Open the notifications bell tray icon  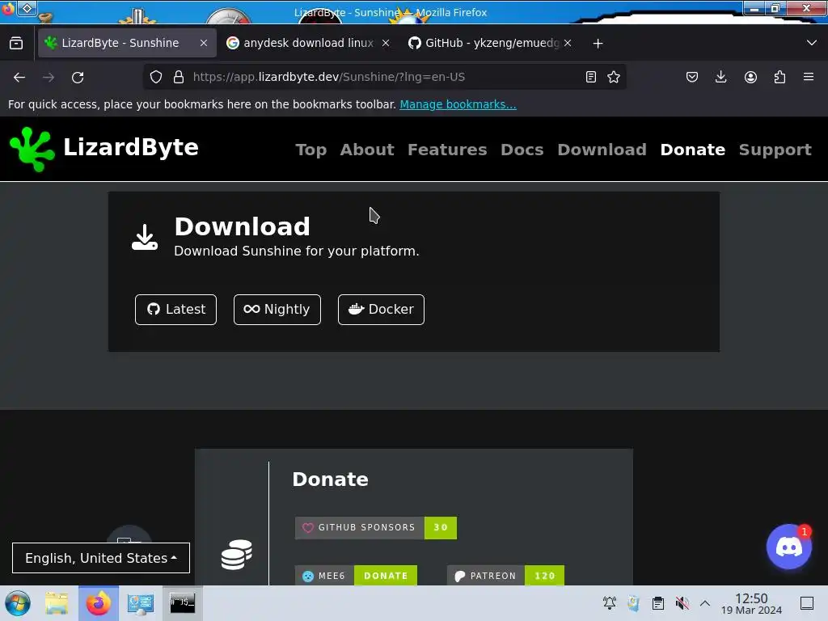[610, 603]
